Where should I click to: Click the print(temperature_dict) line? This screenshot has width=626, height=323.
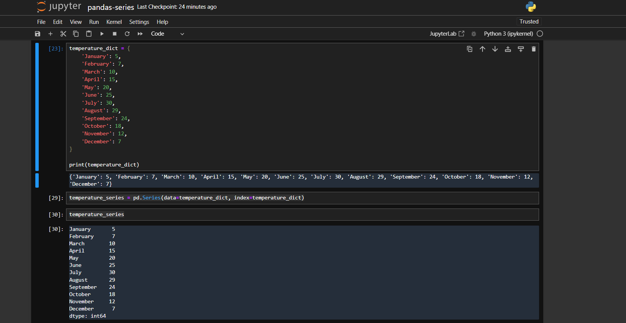104,165
